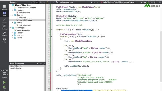
Task: Collapse the Headers folder under QTableWidget-Code
Action: [12, 10]
